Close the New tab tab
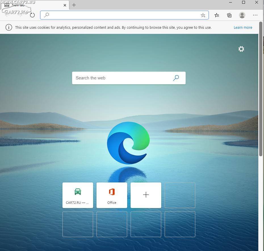The height and width of the screenshot is (251, 264). click(65, 5)
